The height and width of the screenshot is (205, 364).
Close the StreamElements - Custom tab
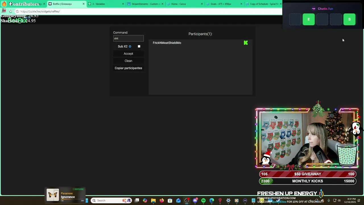[x=163, y=4]
